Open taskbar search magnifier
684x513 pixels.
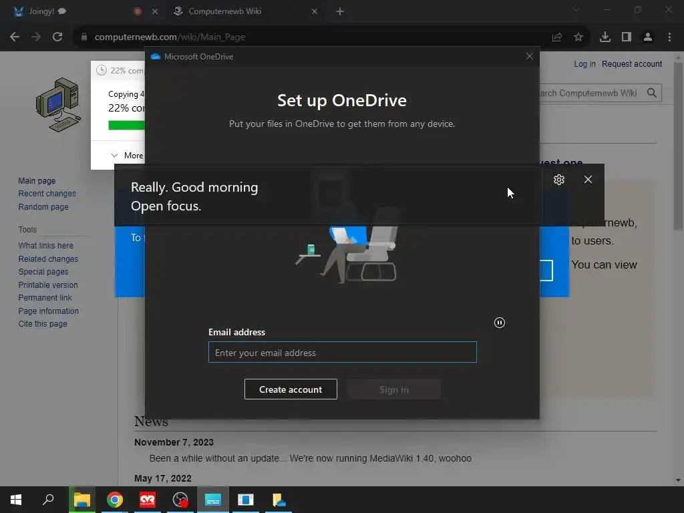[x=48, y=500]
